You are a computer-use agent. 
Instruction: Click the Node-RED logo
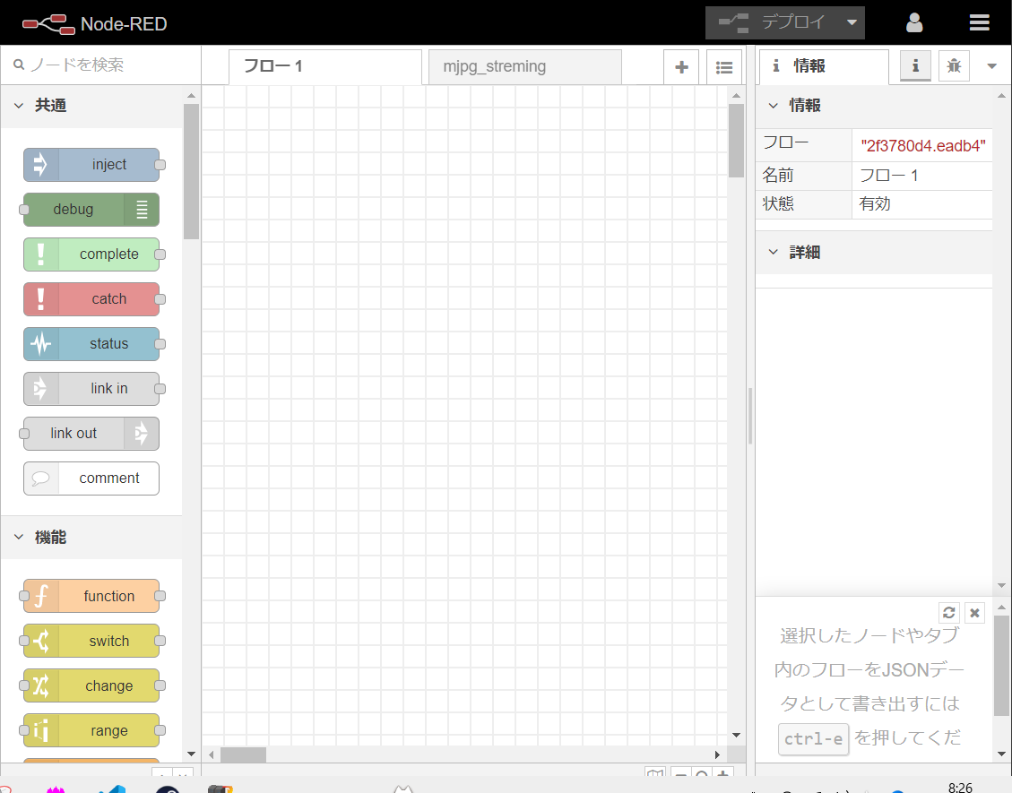coord(95,24)
